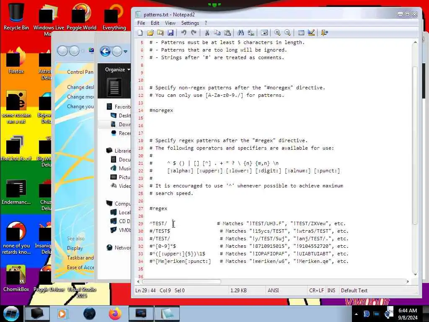Open the customize schemes icon

tap(311, 33)
